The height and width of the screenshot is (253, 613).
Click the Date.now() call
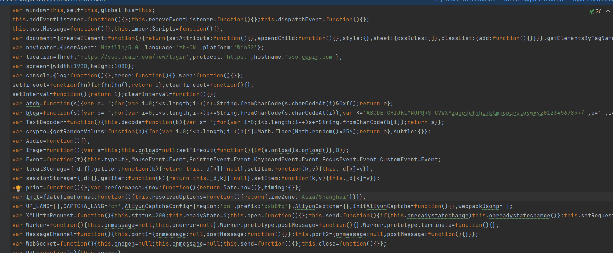click(x=240, y=188)
